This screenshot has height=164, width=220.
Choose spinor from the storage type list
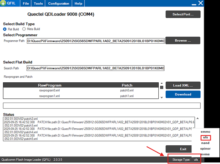pos(205,149)
